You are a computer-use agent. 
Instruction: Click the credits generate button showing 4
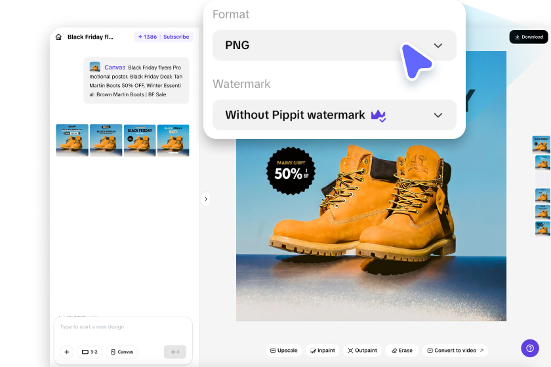coord(175,352)
